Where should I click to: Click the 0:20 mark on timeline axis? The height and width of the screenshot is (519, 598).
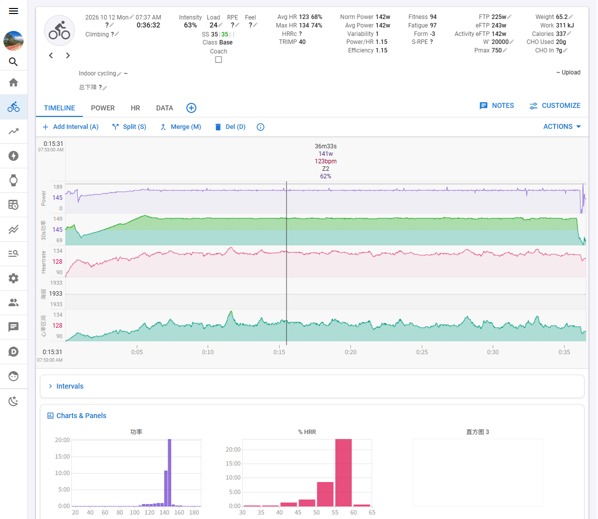tap(350, 352)
